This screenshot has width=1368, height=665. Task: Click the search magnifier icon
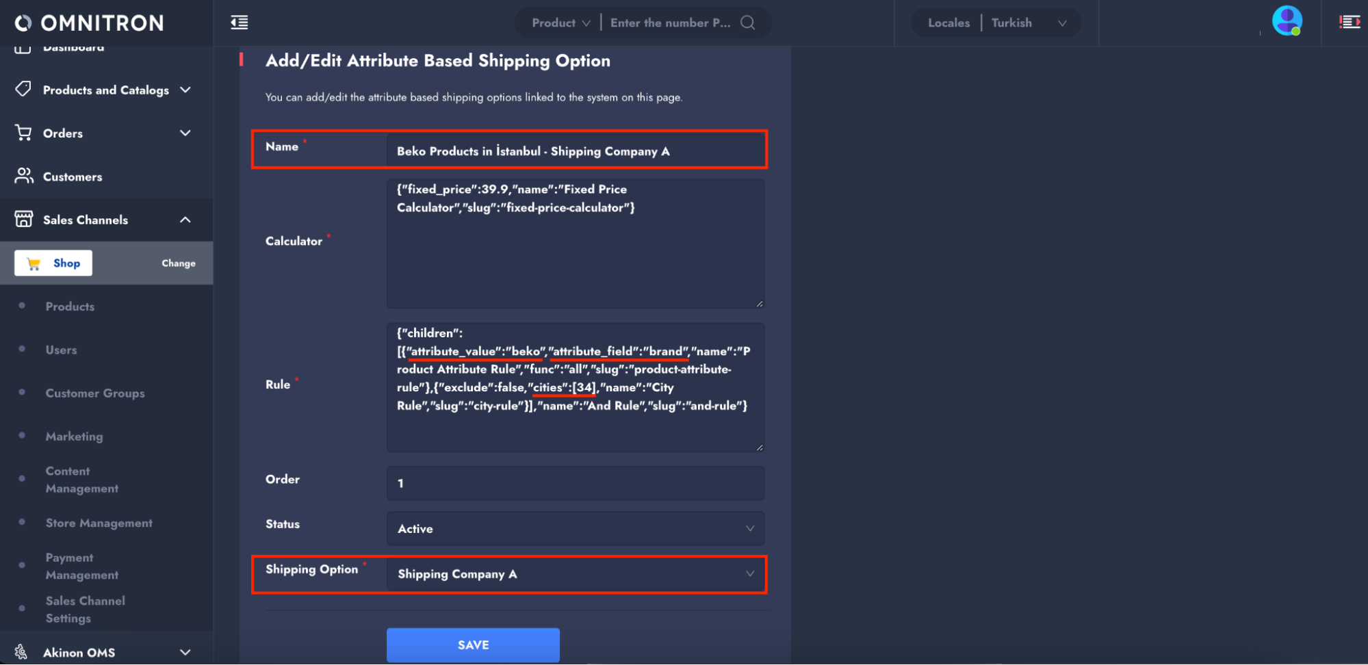coord(748,23)
